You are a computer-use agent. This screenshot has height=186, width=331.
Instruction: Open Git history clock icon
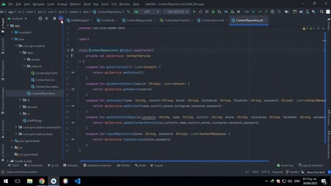point(273,12)
